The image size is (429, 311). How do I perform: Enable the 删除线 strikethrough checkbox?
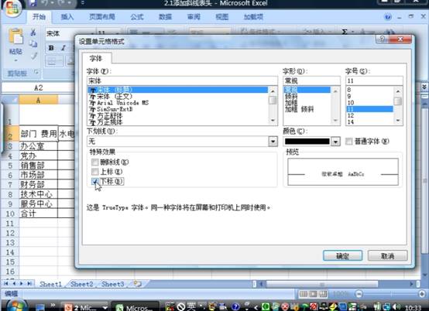tap(94, 162)
